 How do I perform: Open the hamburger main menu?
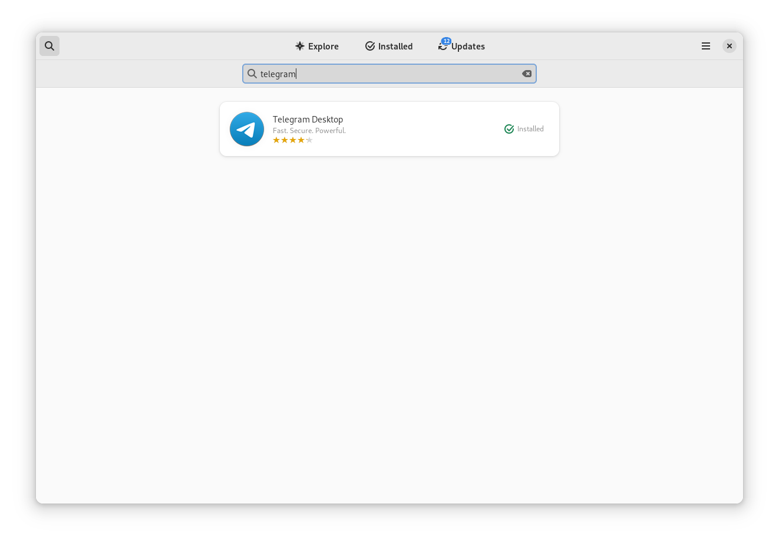coord(706,46)
